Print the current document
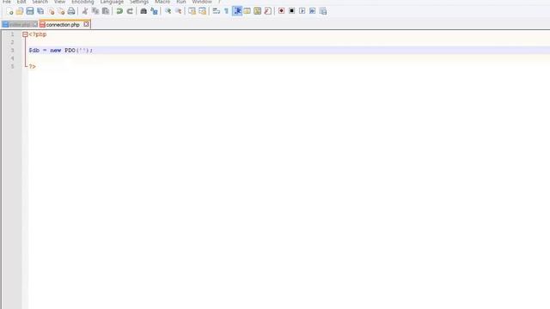The image size is (550, 309). (x=71, y=11)
